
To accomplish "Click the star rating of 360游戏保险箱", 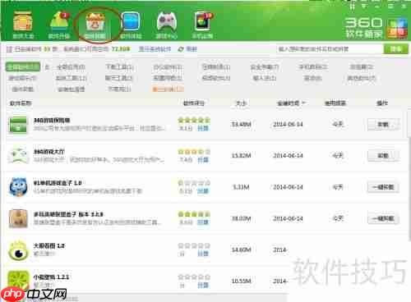I will 194,120.
